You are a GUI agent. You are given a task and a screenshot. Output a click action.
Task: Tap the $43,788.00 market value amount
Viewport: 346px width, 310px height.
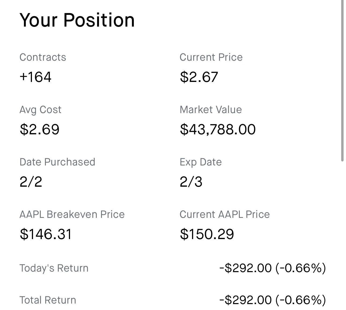click(x=218, y=129)
